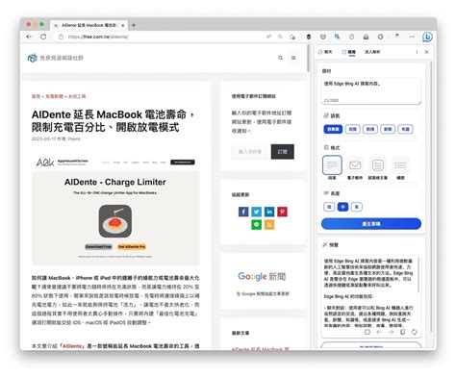Select the second tone option chip
Screen dimensions: 456x377
click(353, 129)
